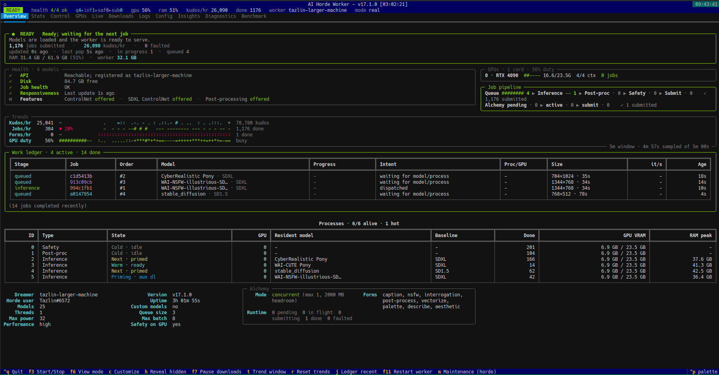This screenshot has height=375, width=719.
Task: Click the '78,780 kudos' trend total
Action: coord(253,123)
